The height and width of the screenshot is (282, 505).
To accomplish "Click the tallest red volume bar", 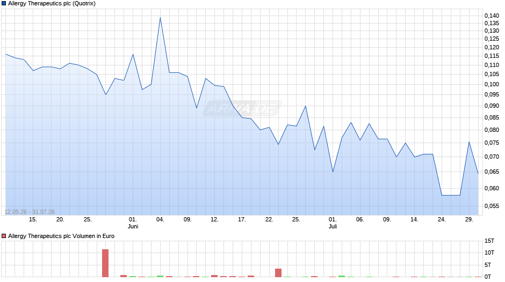I will point(105,263).
